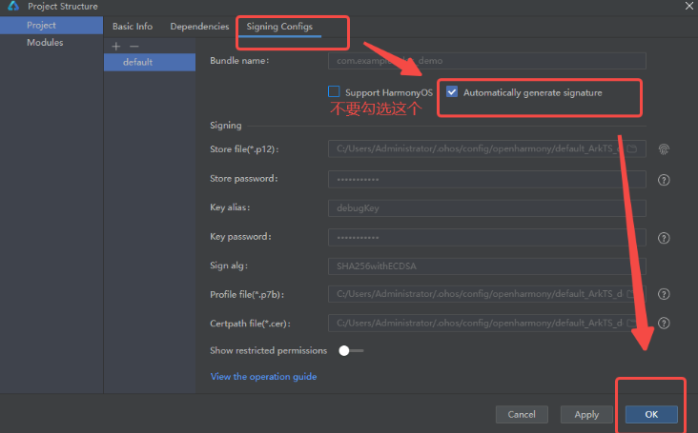
Task: Open help for Store password
Action: [x=664, y=179]
